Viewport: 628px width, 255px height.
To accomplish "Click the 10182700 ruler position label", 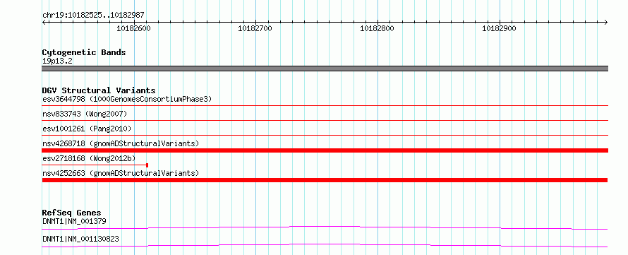I will point(255,28).
